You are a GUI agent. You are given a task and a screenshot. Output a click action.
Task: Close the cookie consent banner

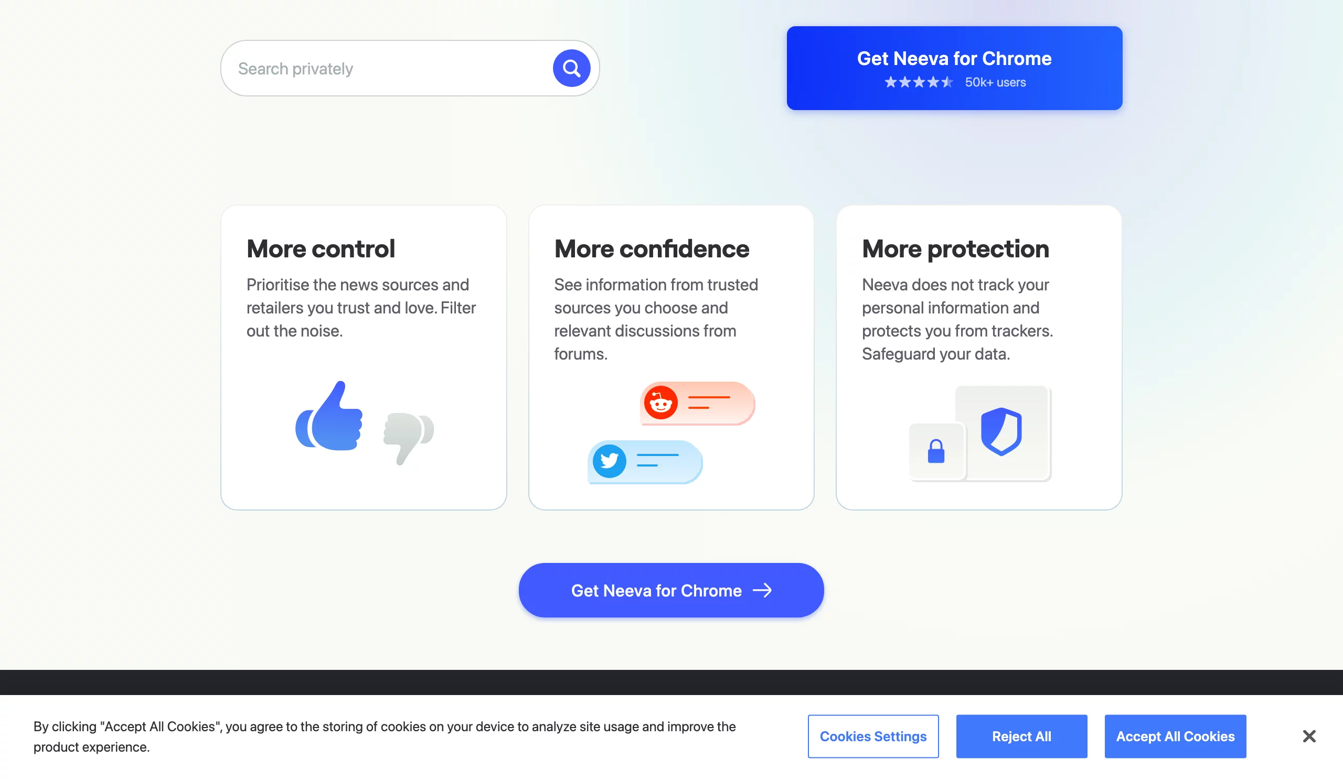(x=1307, y=735)
